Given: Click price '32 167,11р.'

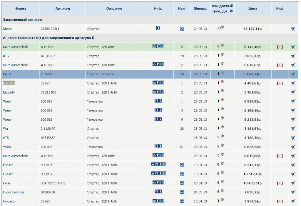Looking at the screenshot, I should point(253,29).
